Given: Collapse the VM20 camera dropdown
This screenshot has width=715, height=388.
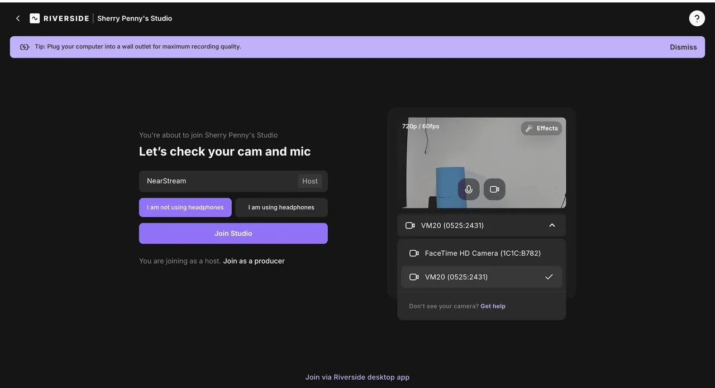Looking at the screenshot, I should (482, 225).
